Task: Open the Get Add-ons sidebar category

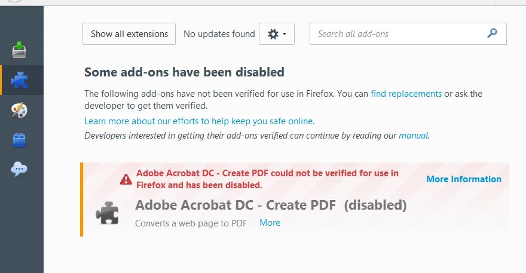Action: (19, 50)
